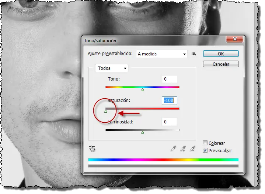Image resolution: width=265 pixels, height=194 pixels.
Task: Click the Tono slider handle
Action: pos(143,90)
